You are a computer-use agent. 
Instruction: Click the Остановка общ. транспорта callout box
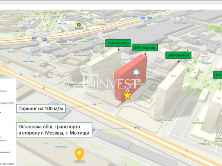click(x=54, y=130)
